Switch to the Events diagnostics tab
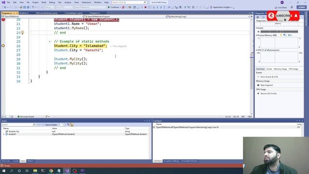 tap(269, 69)
